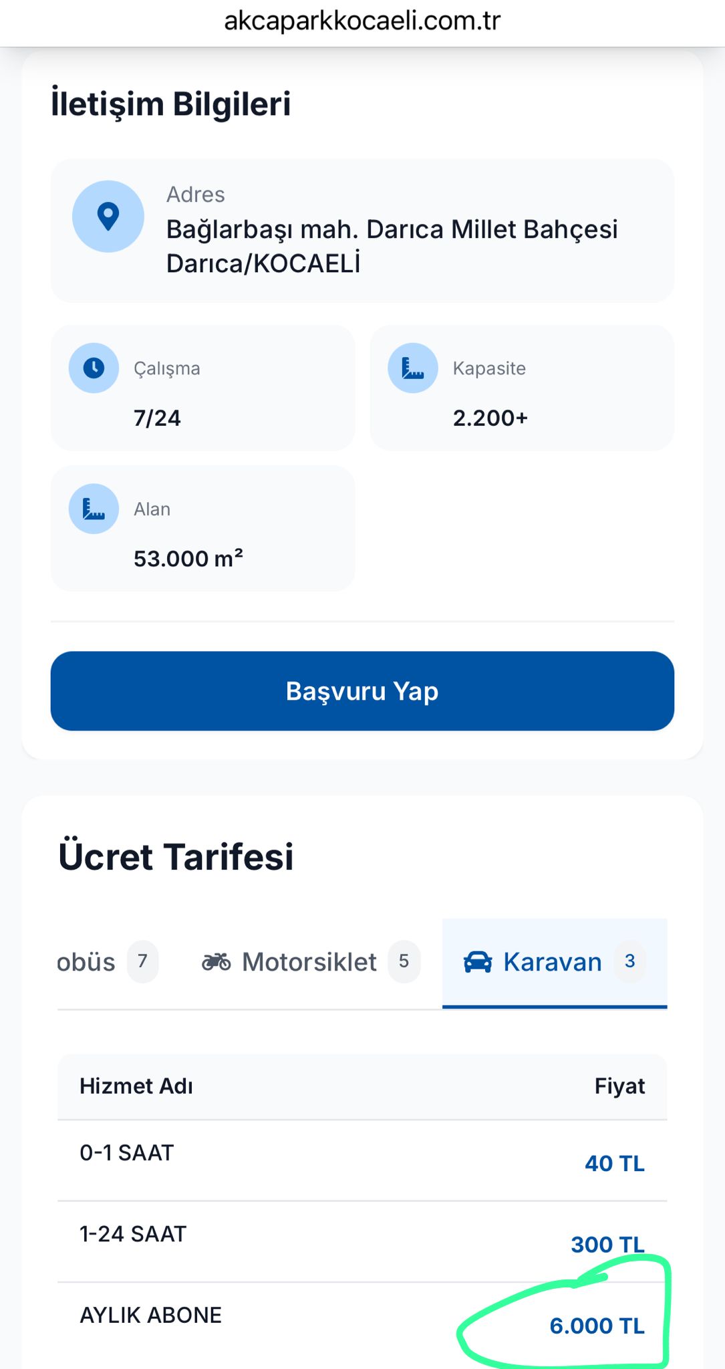Click the Bağlarbaşı mah. address text
The height and width of the screenshot is (1369, 725).
pyautogui.click(x=392, y=246)
